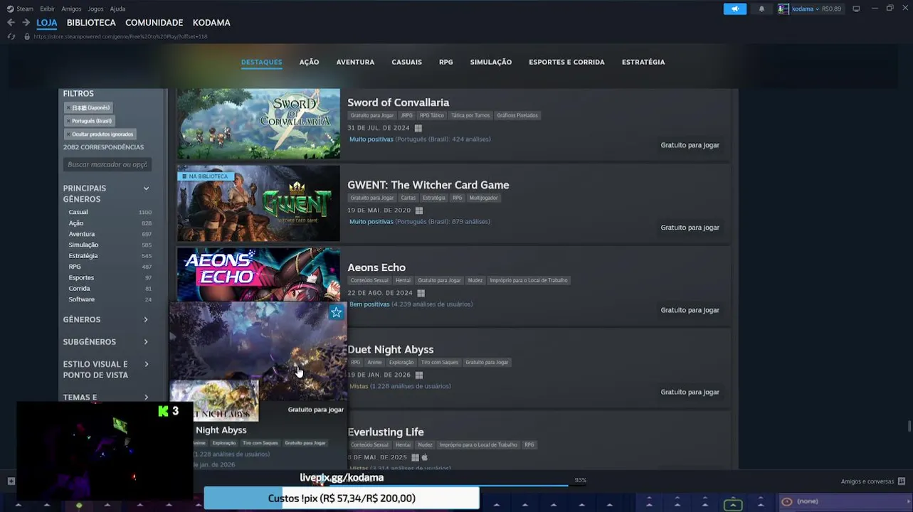This screenshot has height=512, width=913.
Task: Click Windows platform icon for GWENT
Action: pyautogui.click(x=419, y=210)
